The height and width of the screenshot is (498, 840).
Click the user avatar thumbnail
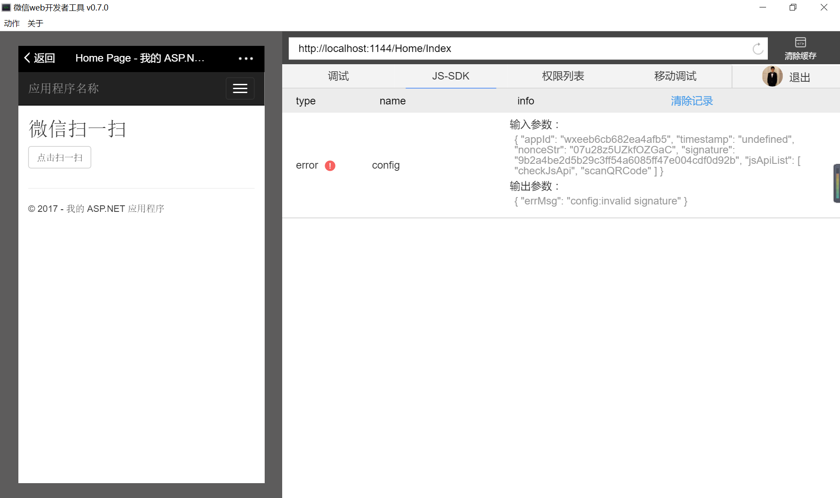[x=772, y=76]
